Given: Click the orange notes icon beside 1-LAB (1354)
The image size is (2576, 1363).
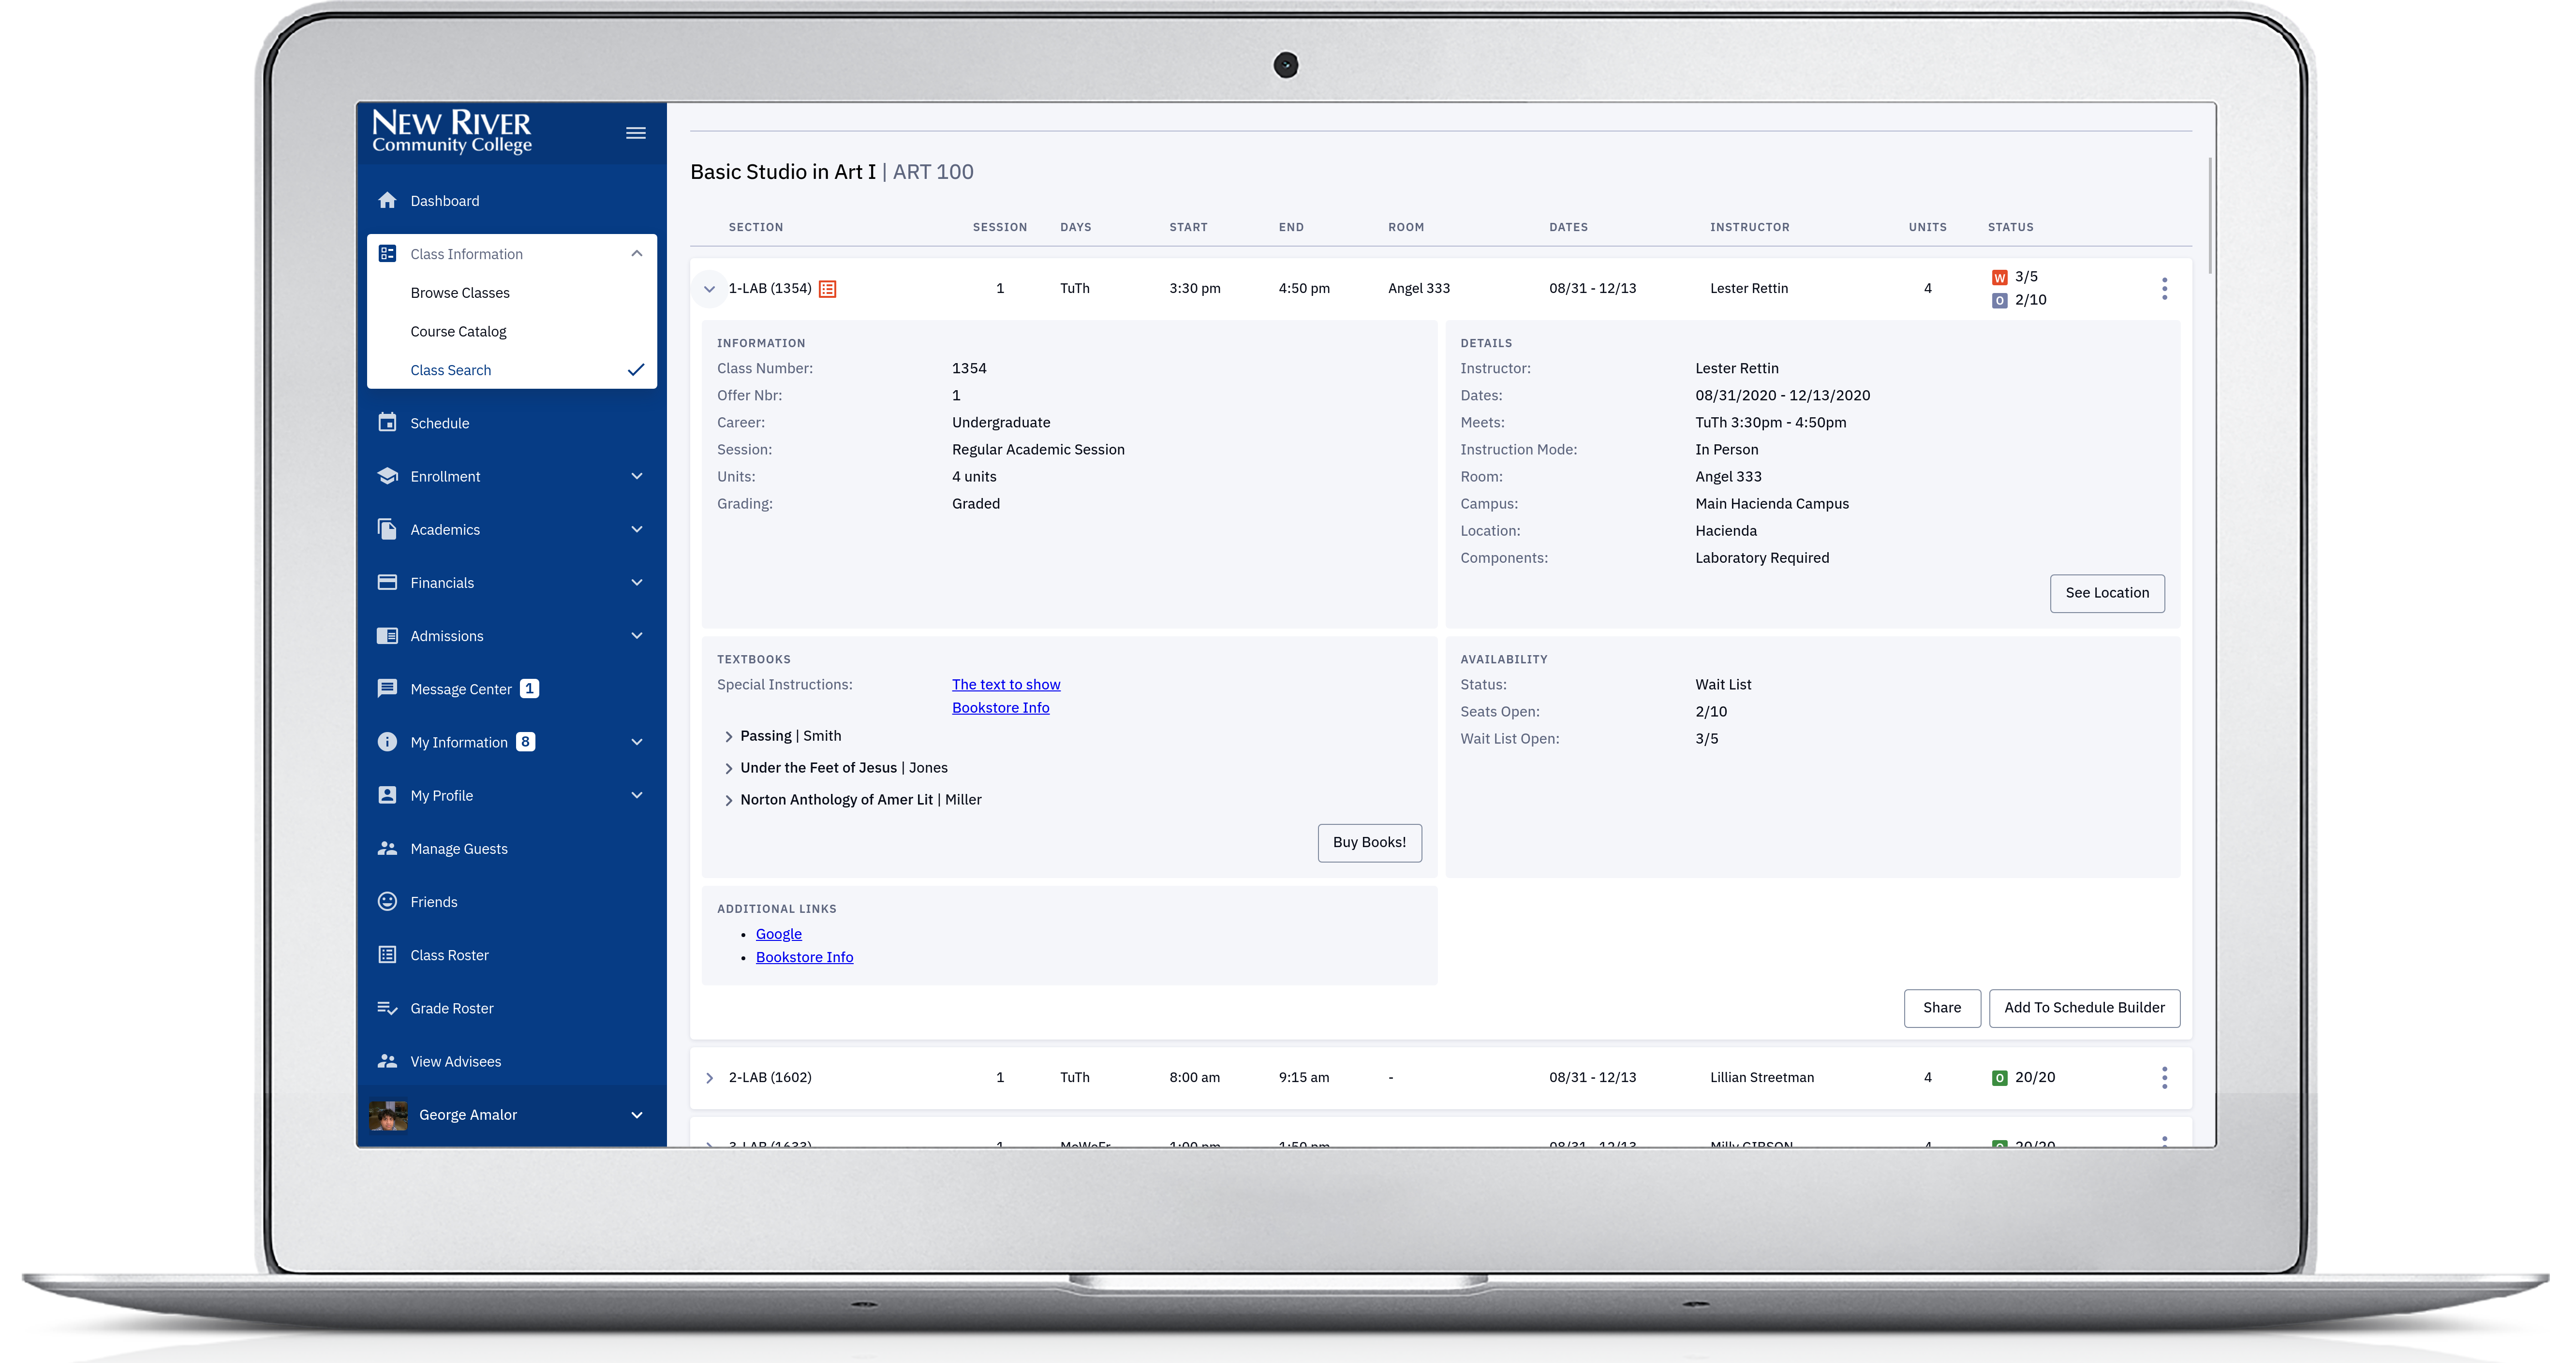Looking at the screenshot, I should pyautogui.click(x=827, y=289).
